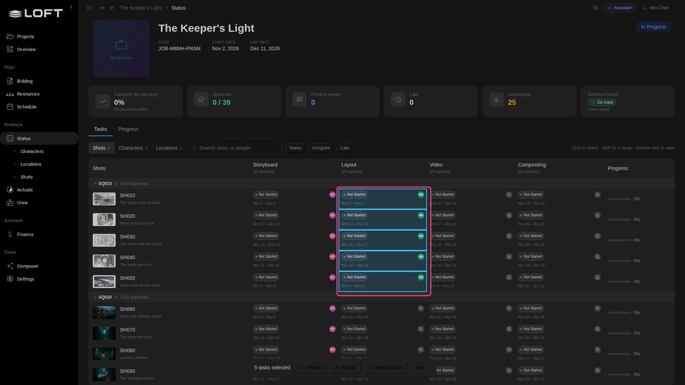This screenshot has width=685, height=385.
Task: Open Projects from the sidebar
Action: click(25, 36)
